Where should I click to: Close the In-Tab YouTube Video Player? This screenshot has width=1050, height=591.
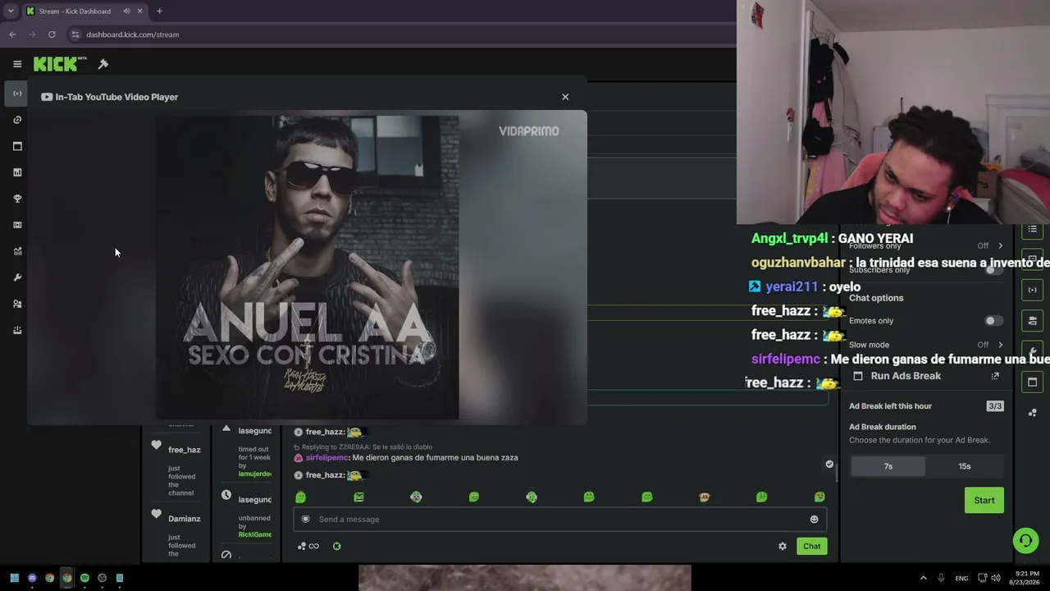pyautogui.click(x=565, y=97)
